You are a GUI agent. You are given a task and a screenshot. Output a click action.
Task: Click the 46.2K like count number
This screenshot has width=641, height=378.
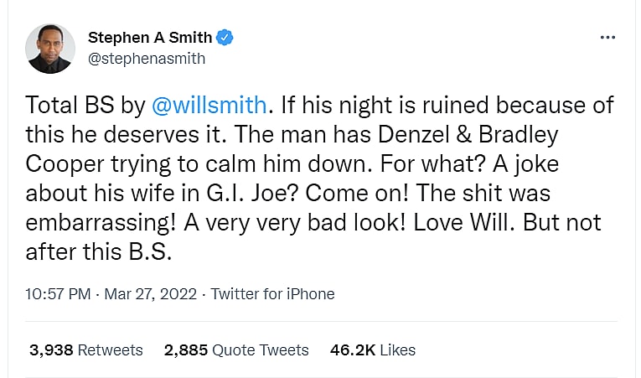tap(352, 350)
